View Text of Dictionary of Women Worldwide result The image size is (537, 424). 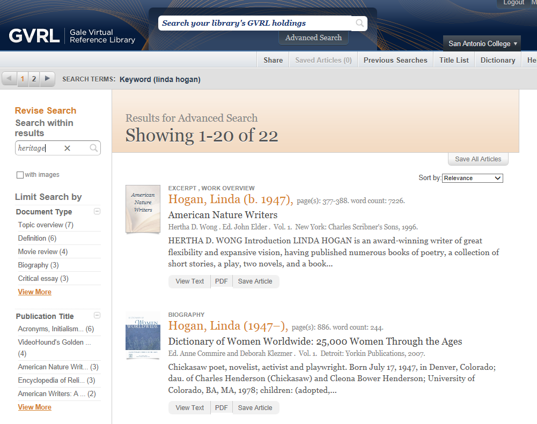tap(190, 408)
